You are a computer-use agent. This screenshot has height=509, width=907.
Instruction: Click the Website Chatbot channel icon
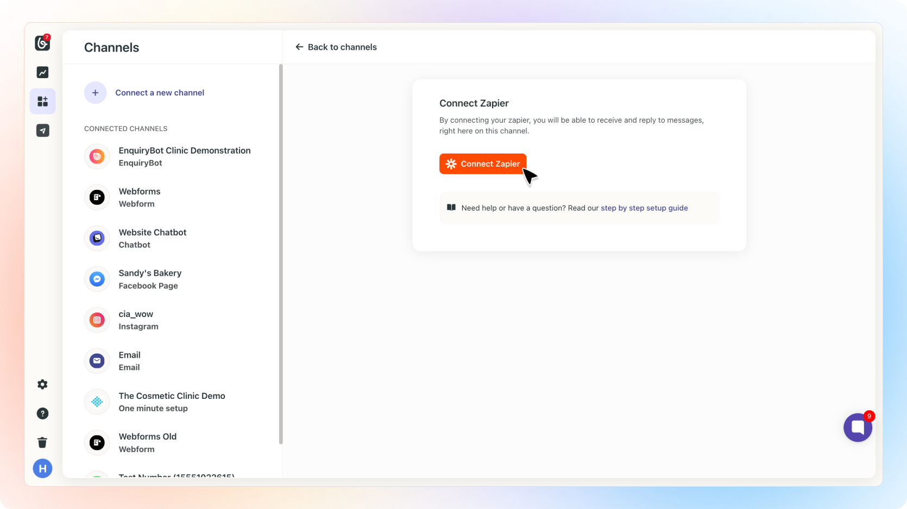97,238
